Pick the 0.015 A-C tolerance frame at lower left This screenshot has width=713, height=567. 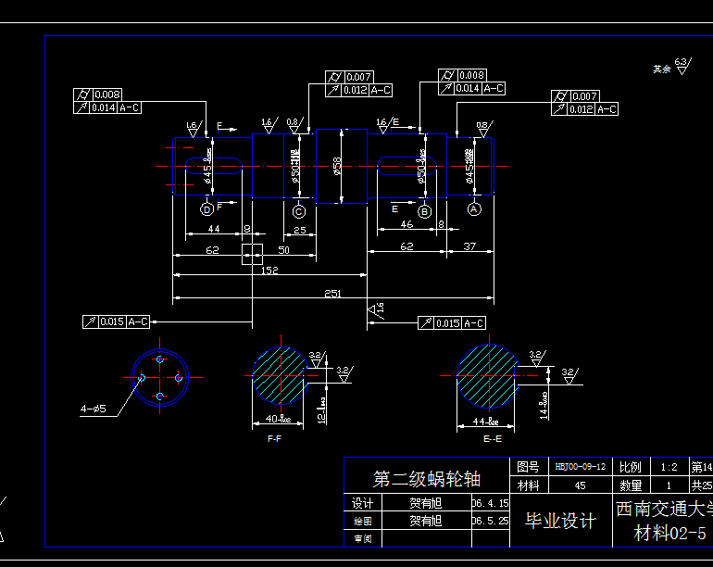117,321
